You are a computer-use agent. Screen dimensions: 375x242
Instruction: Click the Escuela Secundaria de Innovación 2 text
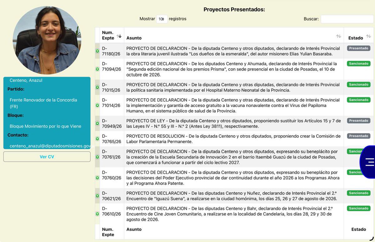tap(232, 157)
